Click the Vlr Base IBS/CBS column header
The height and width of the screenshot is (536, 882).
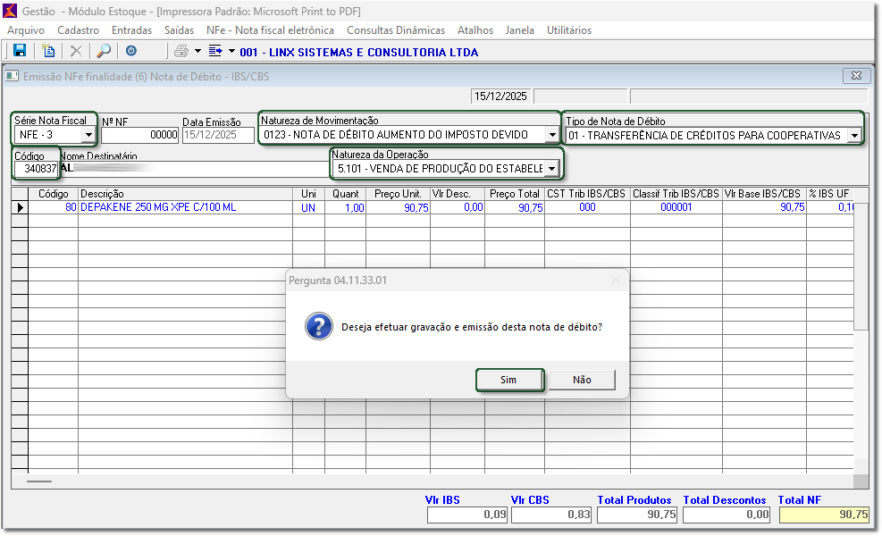(764, 194)
